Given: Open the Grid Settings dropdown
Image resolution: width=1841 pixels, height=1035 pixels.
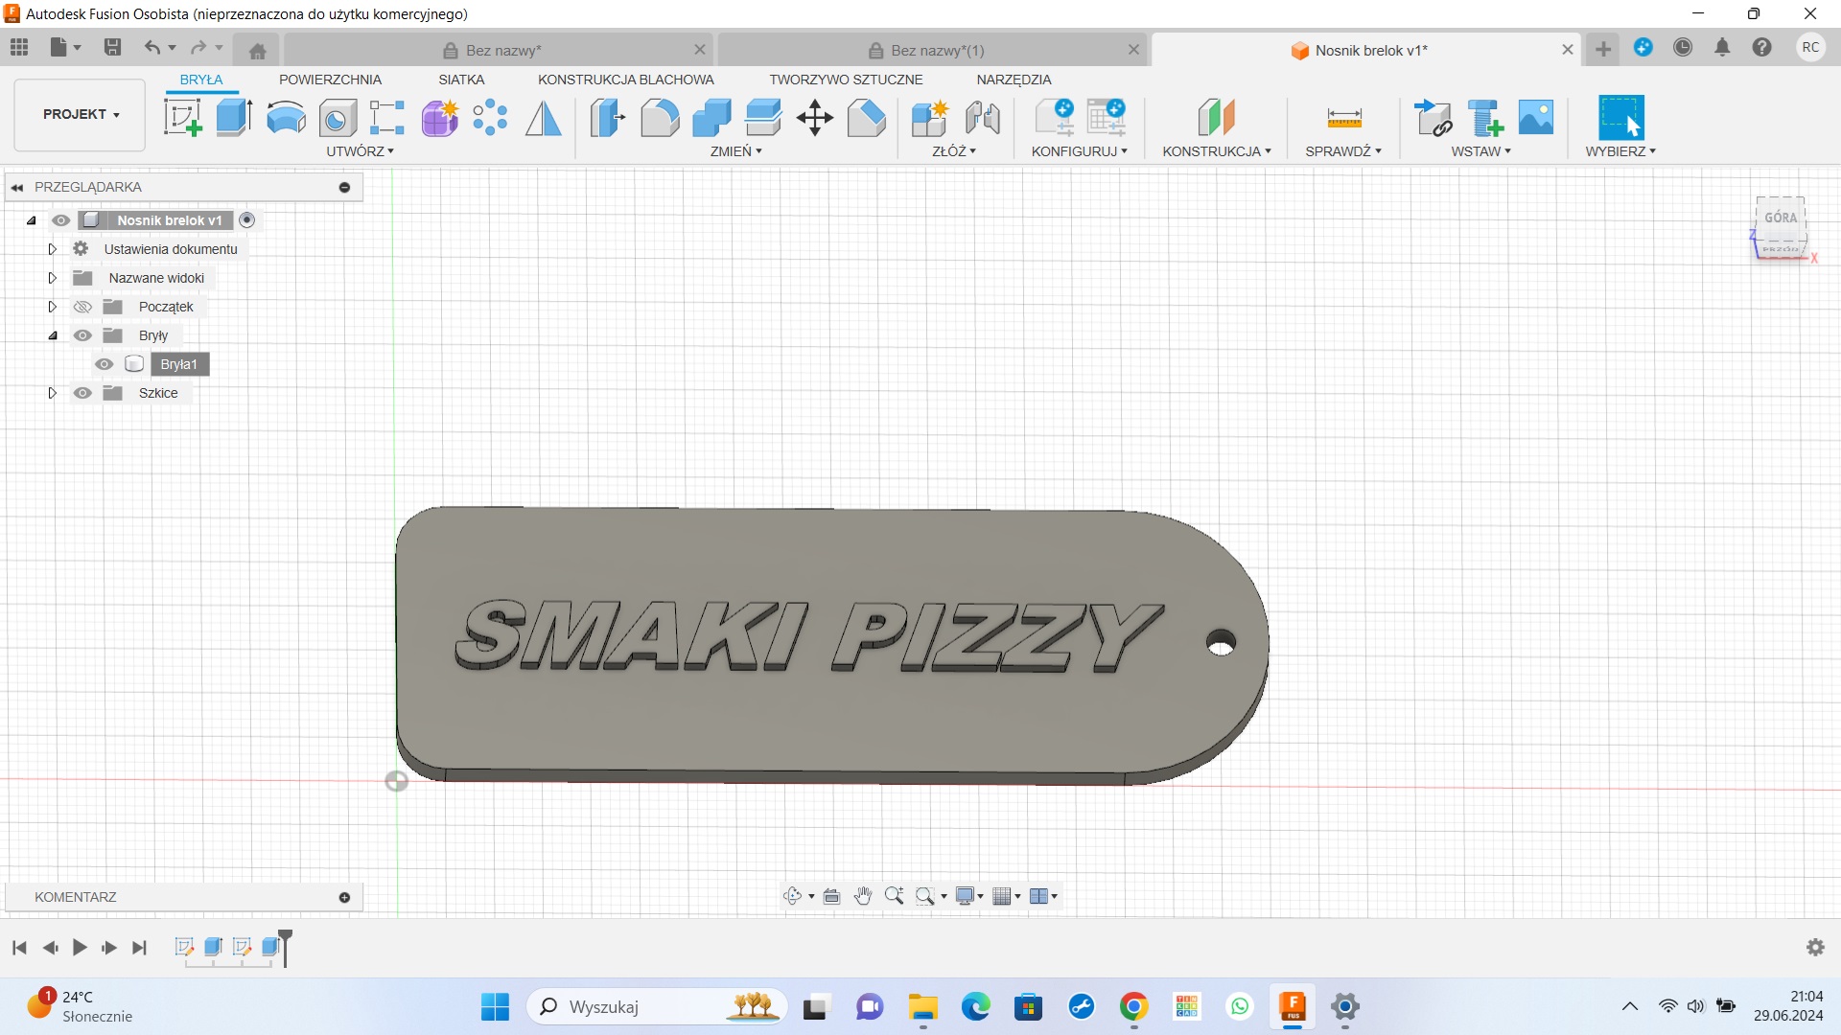Looking at the screenshot, I should tap(1006, 895).
